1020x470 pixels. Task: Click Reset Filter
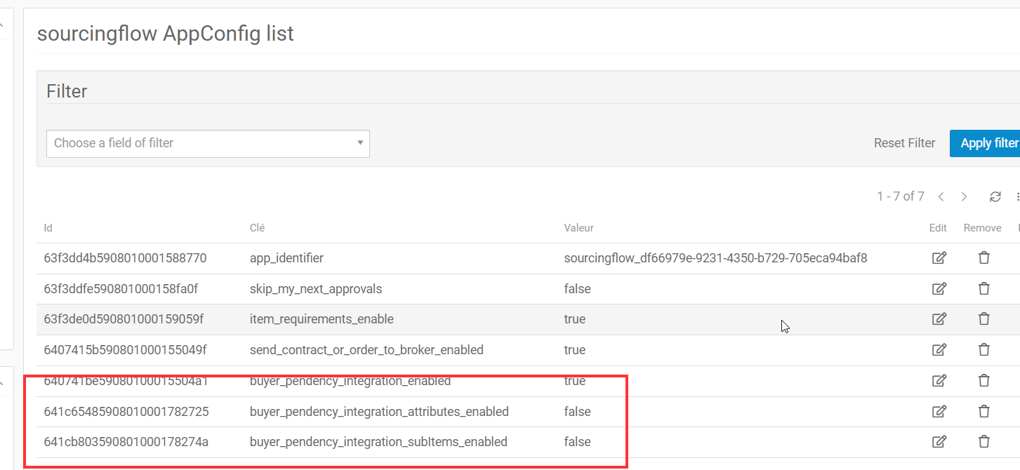[904, 143]
